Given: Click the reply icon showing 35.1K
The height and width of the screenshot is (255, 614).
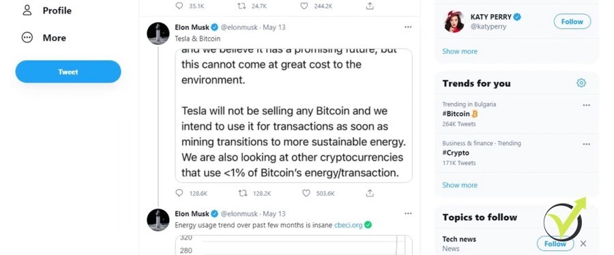Looking at the screenshot, I should 179,6.
